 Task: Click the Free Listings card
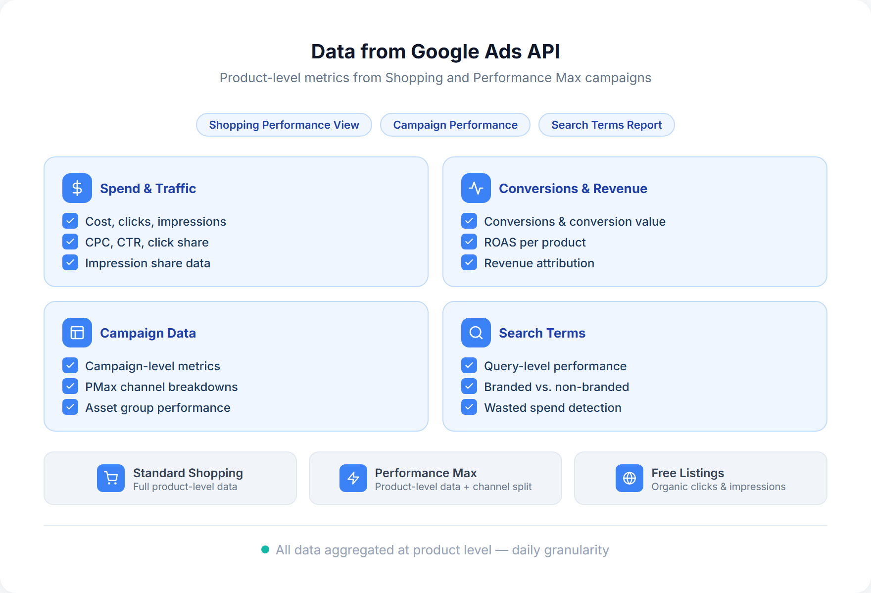pyautogui.click(x=701, y=478)
